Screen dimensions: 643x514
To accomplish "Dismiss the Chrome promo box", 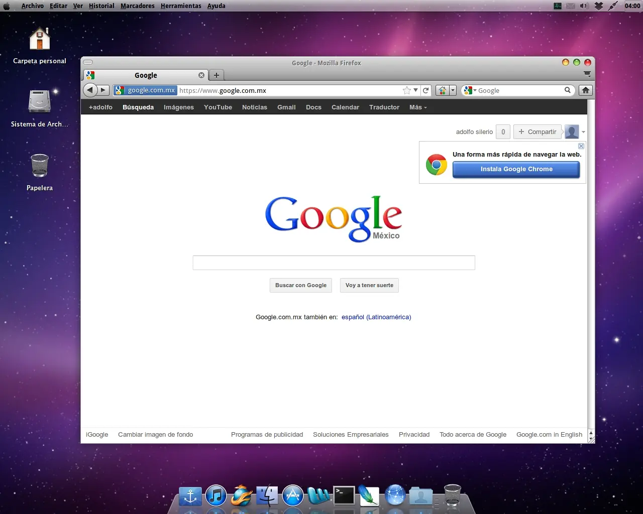I will [x=581, y=146].
